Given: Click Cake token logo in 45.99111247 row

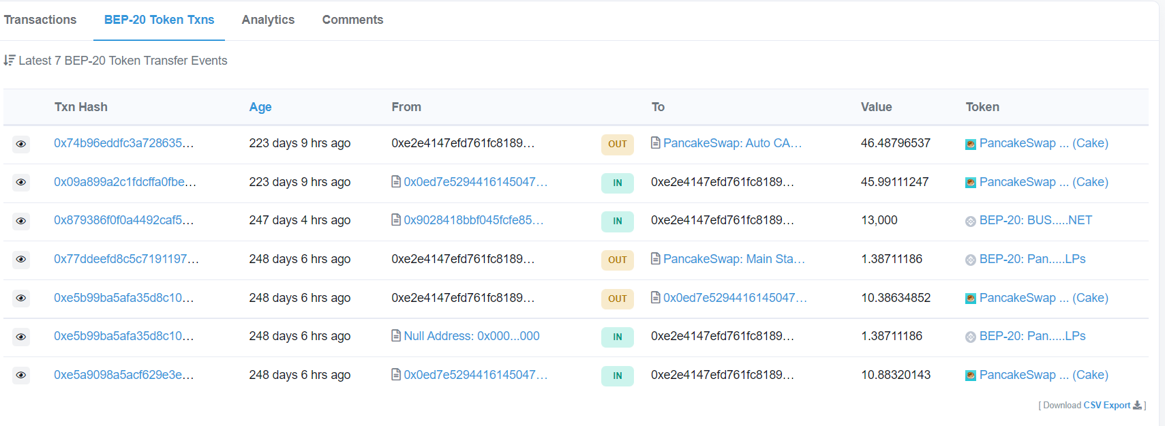Looking at the screenshot, I should tap(971, 183).
